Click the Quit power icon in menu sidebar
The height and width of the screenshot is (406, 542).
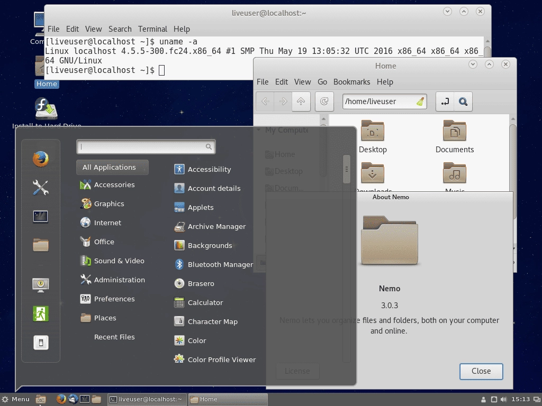click(x=41, y=343)
